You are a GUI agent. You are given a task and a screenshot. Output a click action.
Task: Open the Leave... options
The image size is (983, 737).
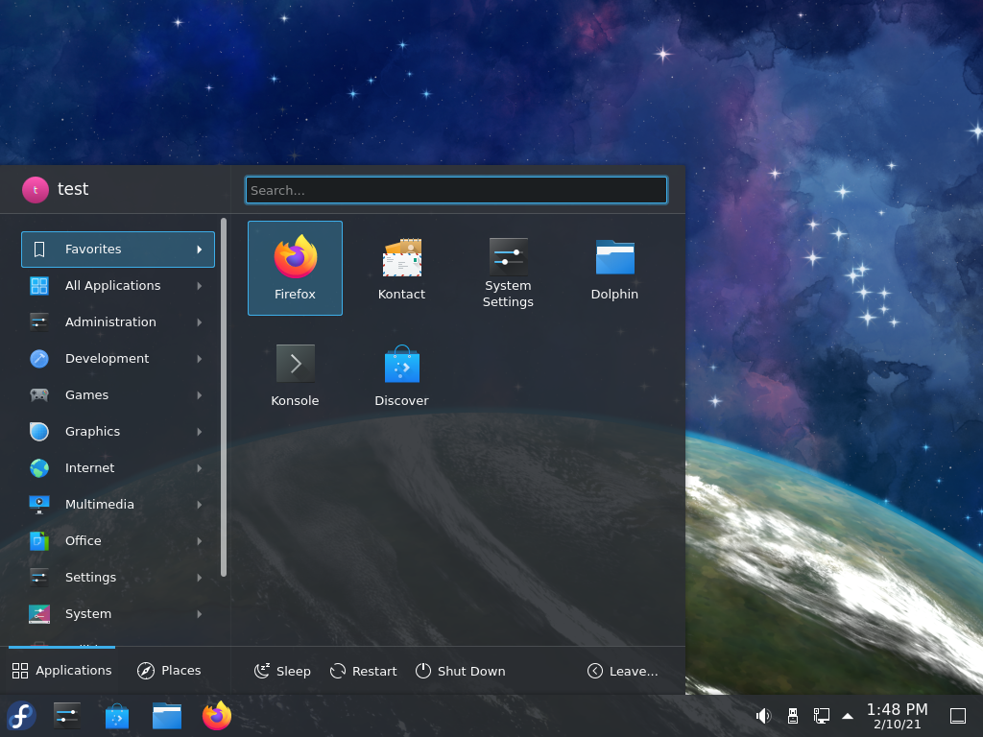622,671
